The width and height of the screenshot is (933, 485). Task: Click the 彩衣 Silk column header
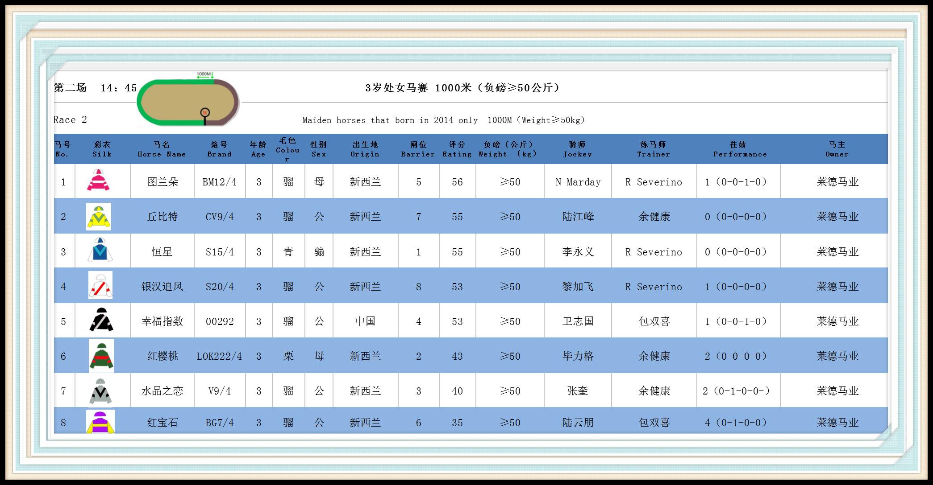tap(102, 149)
